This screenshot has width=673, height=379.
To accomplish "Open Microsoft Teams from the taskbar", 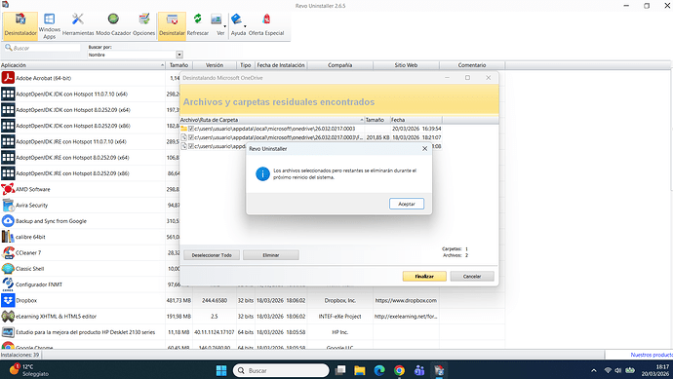I will click(418, 370).
